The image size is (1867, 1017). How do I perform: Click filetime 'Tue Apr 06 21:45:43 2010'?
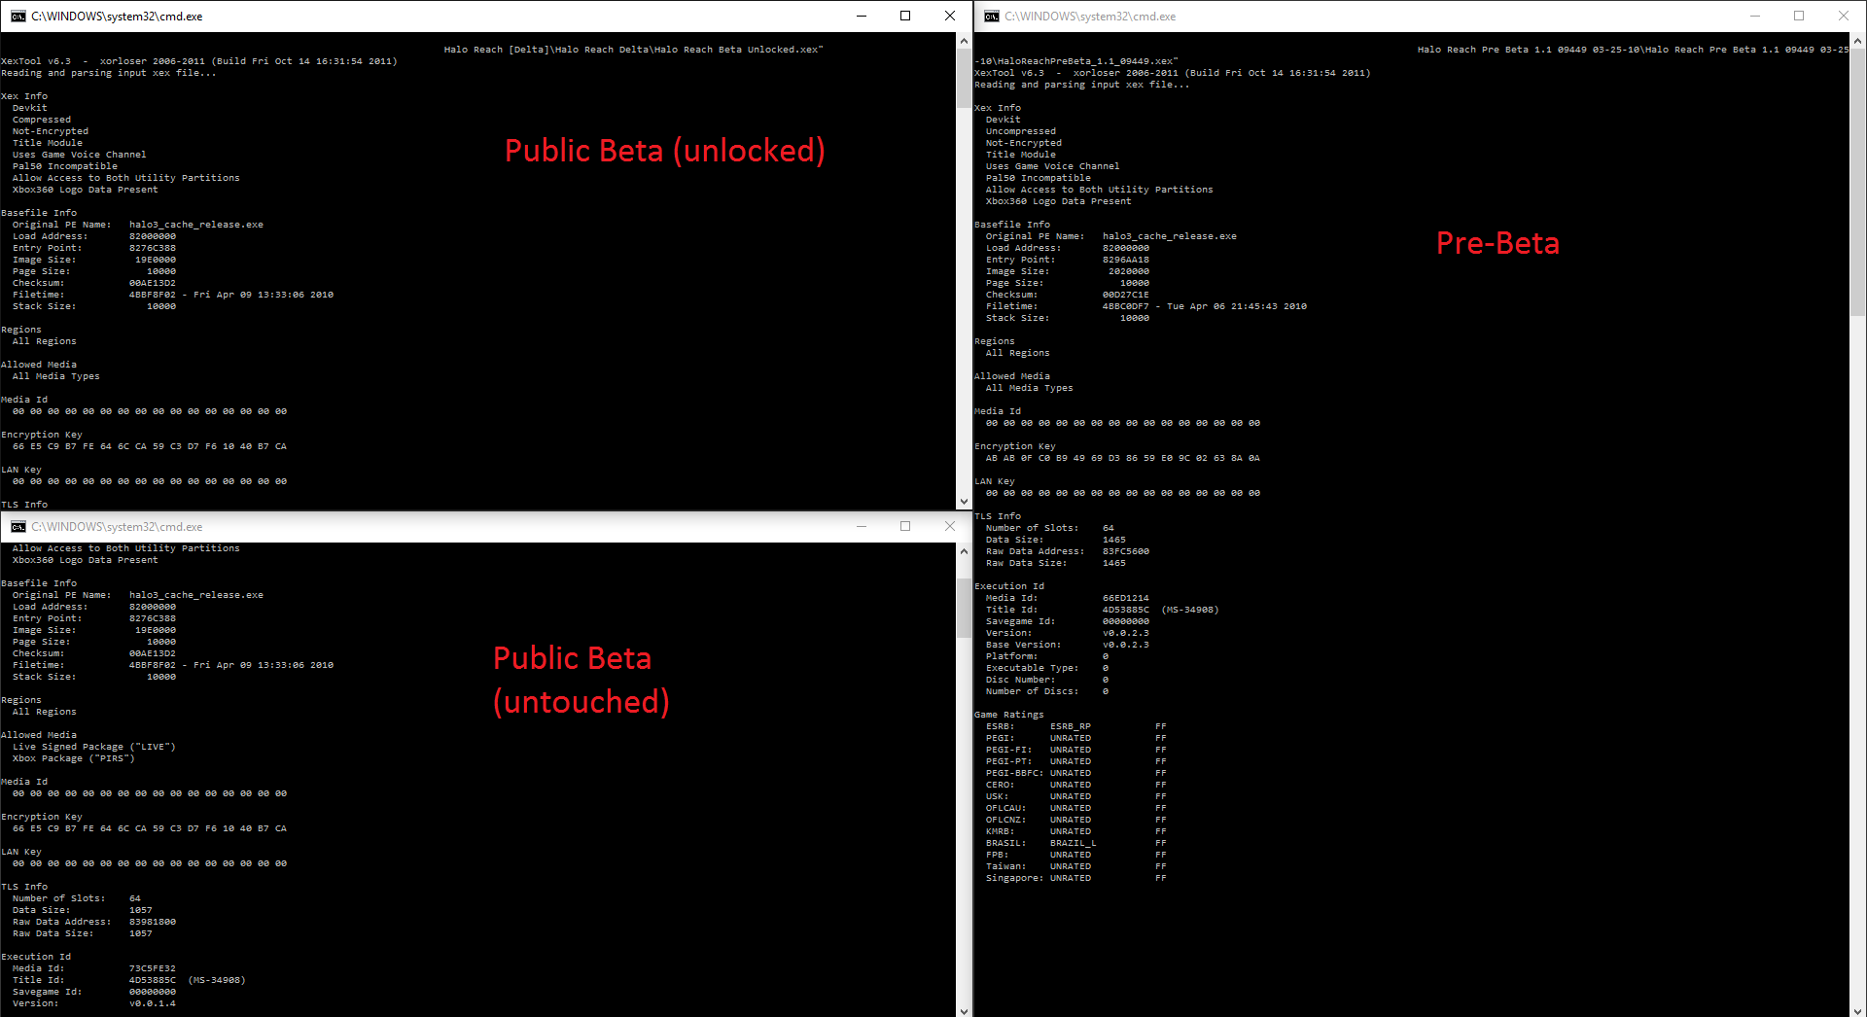(1237, 306)
